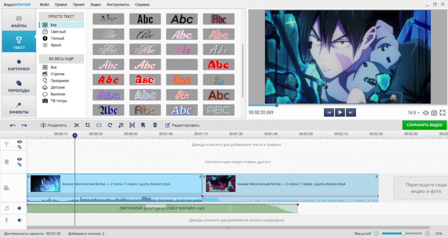Image resolution: width=448 pixels, height=238 pixels.
Task: Zoom out the timeline with minus icon
Action: coord(376,234)
